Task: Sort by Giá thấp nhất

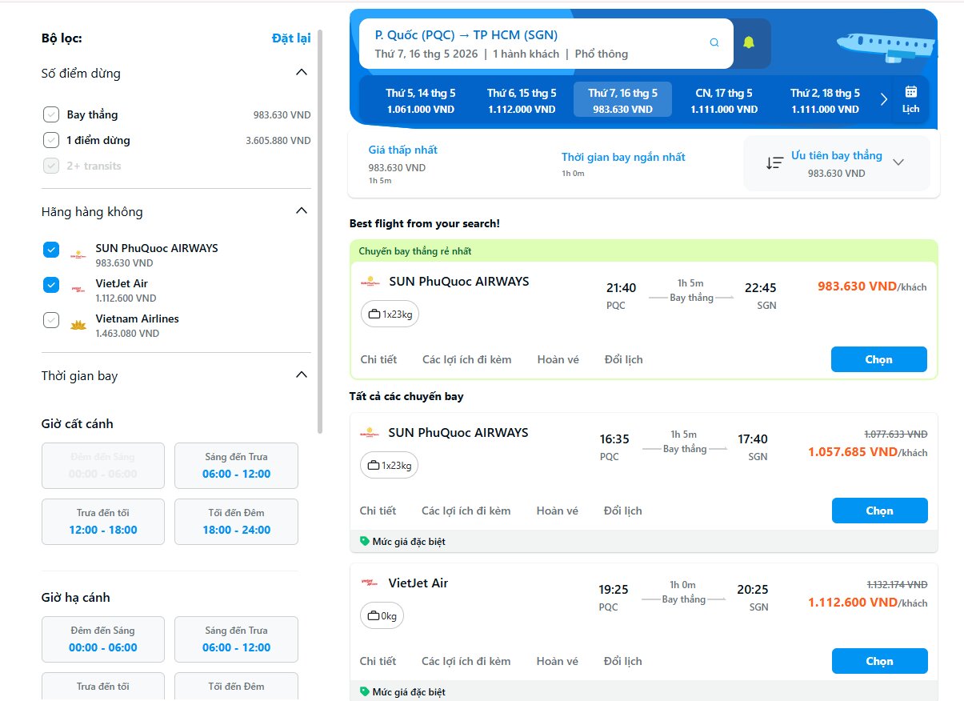Action: (403, 150)
